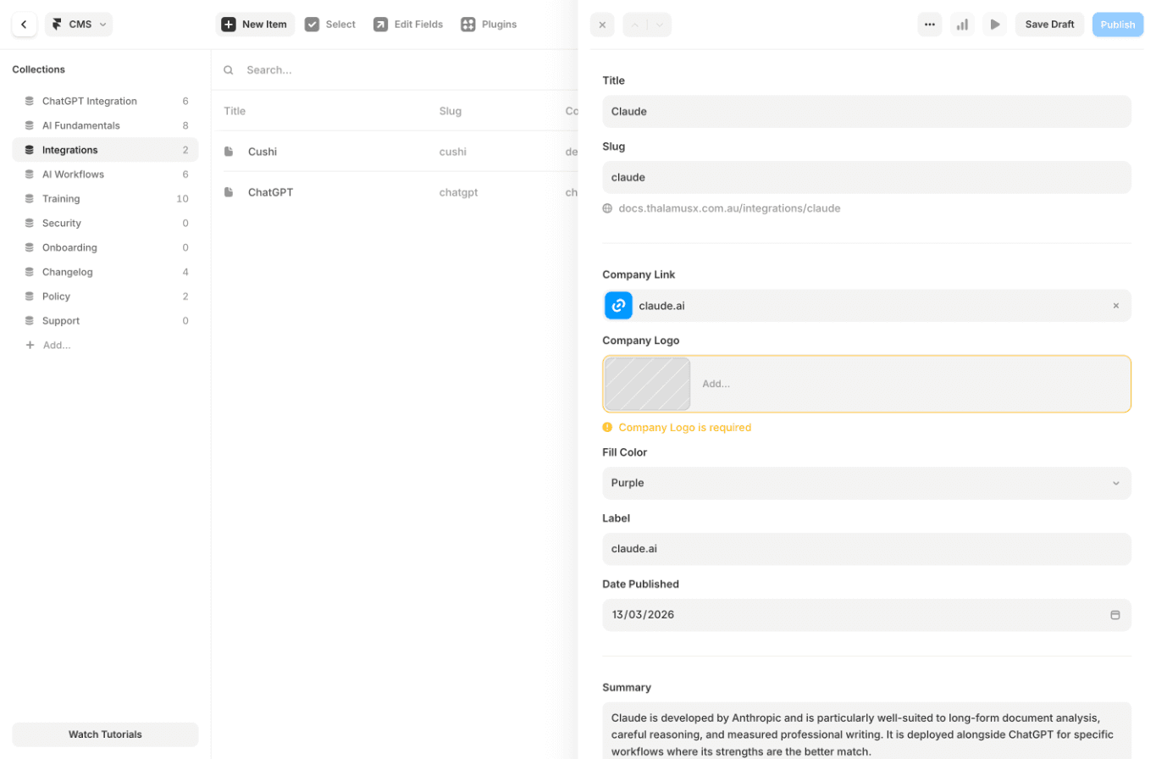Click the docs.thalamusx.com.au URL

[729, 208]
